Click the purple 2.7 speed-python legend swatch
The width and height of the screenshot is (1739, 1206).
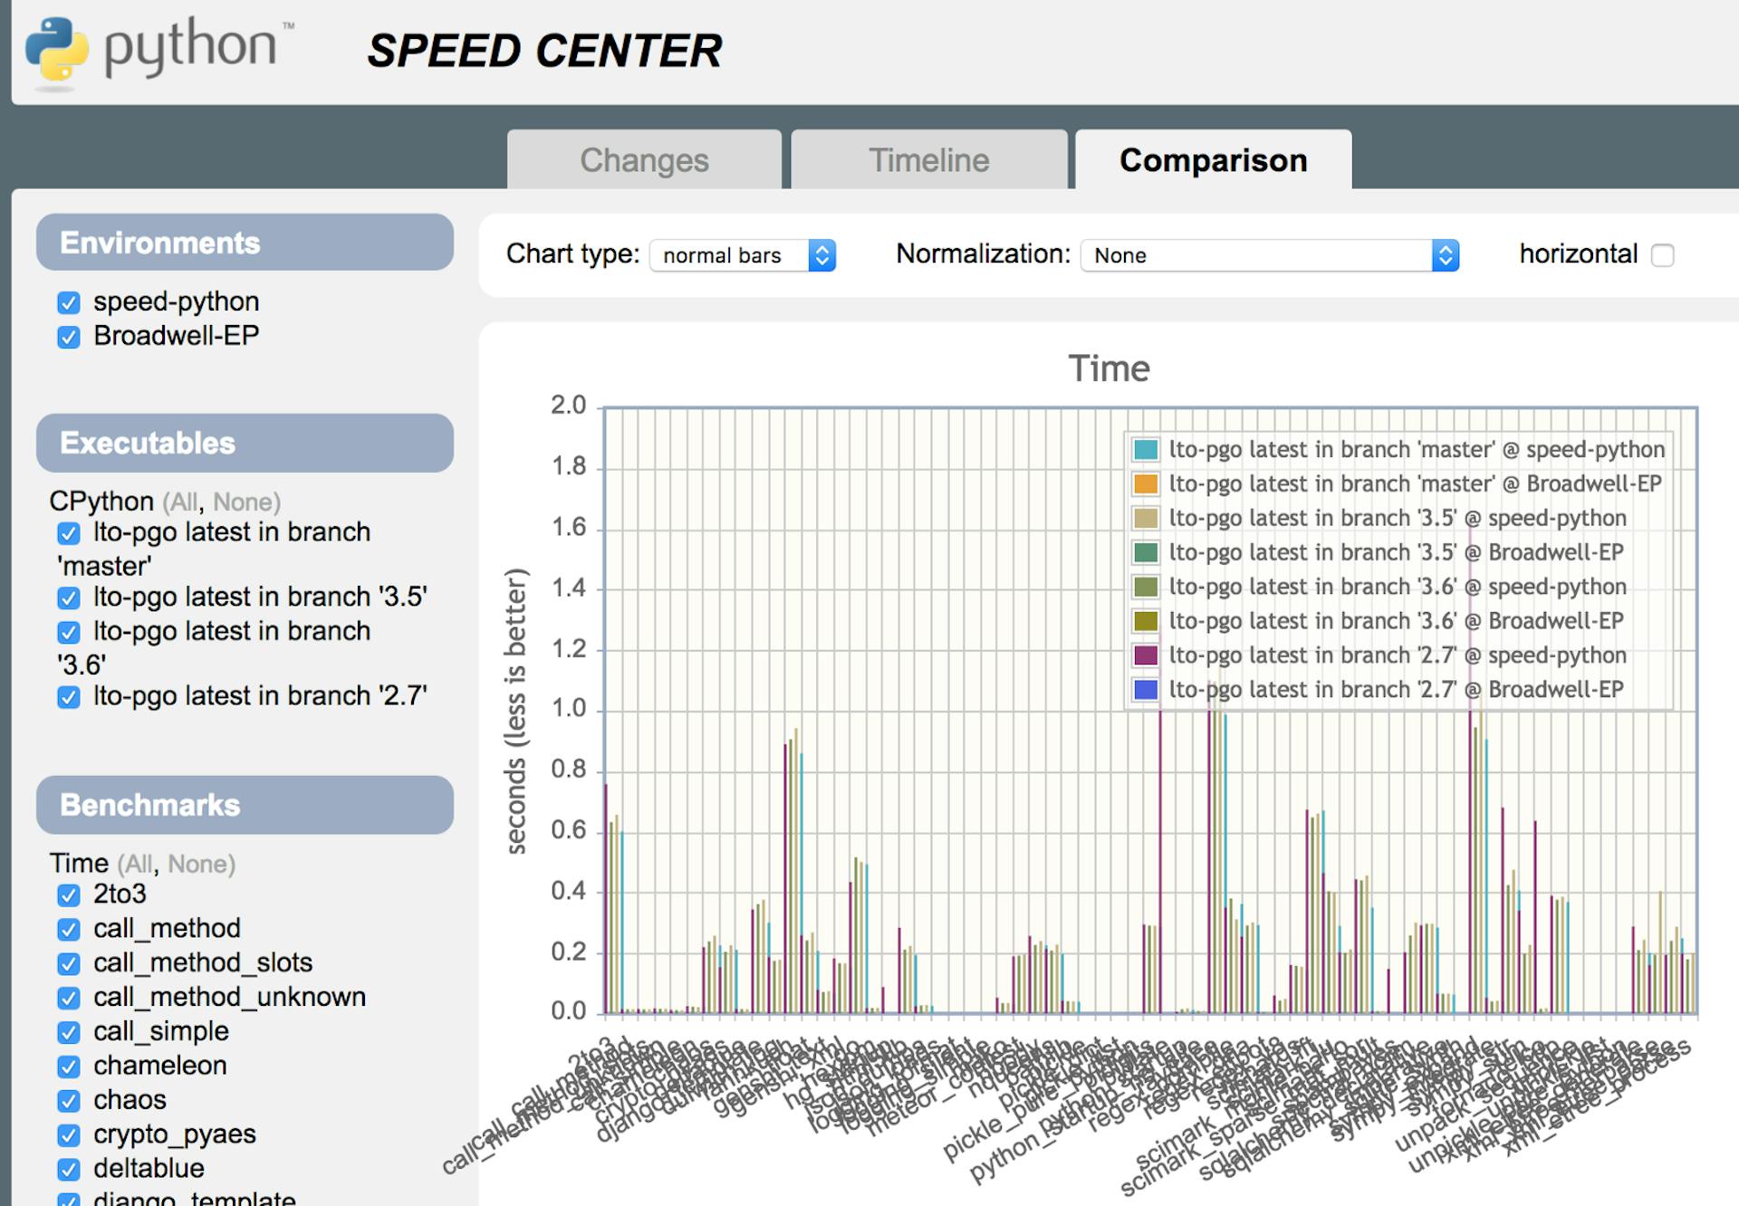point(1146,656)
